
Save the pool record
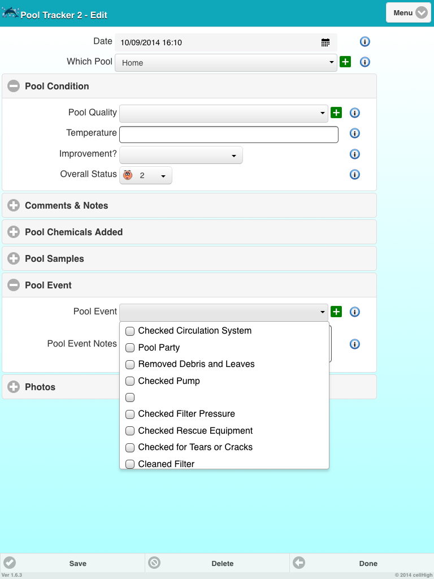click(x=72, y=563)
